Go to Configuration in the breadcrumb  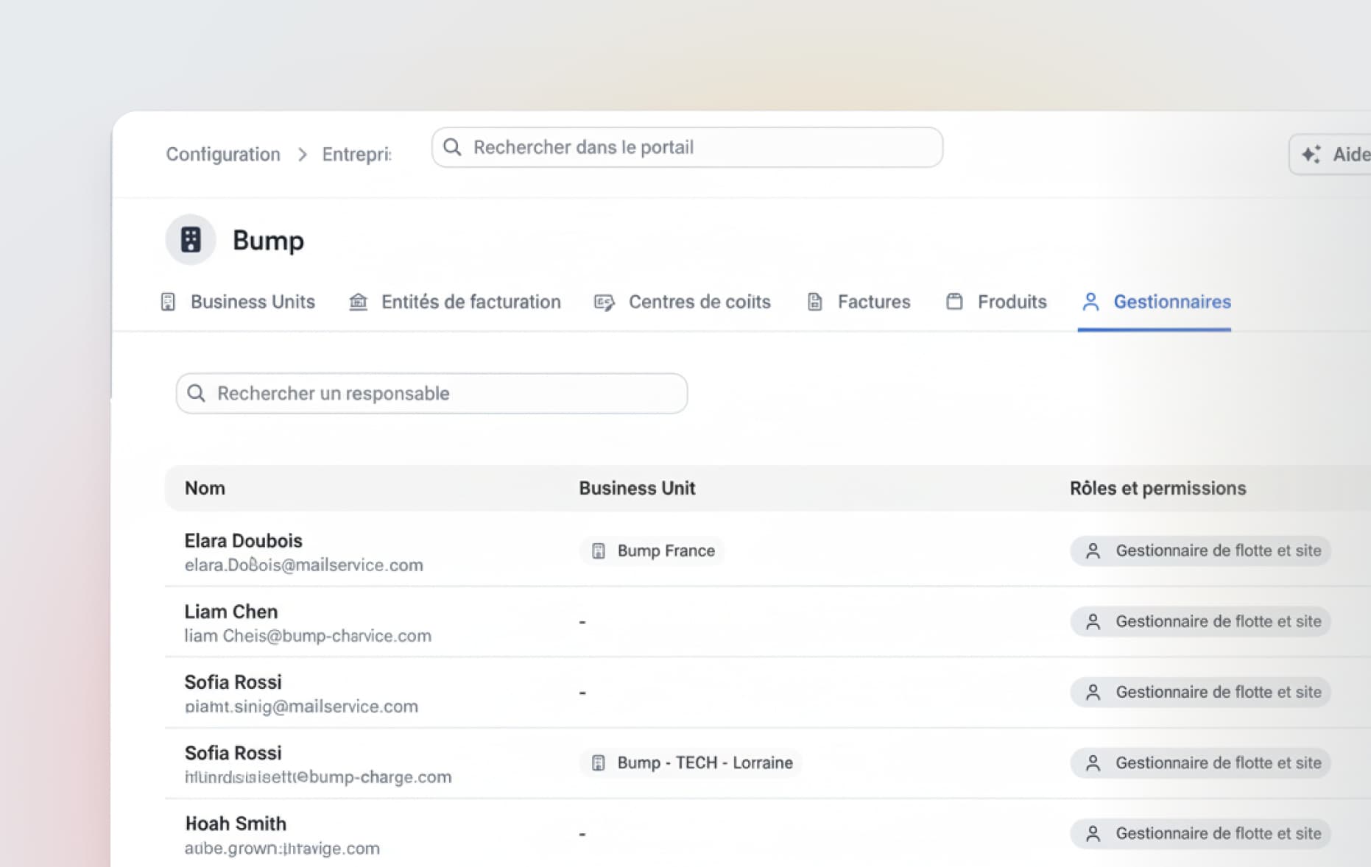(223, 155)
